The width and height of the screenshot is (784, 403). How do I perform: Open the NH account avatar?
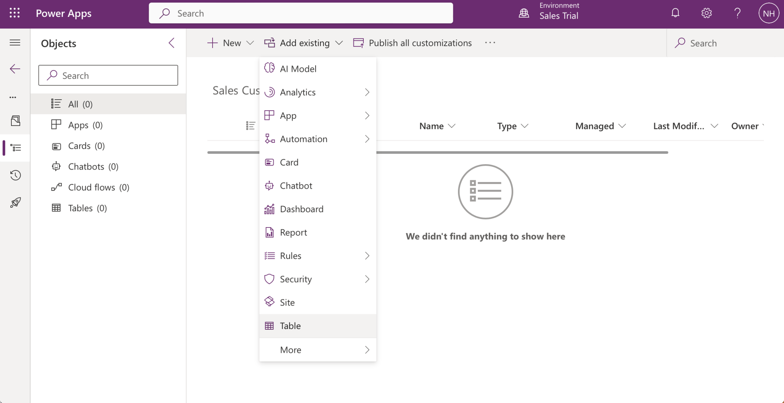(x=768, y=13)
